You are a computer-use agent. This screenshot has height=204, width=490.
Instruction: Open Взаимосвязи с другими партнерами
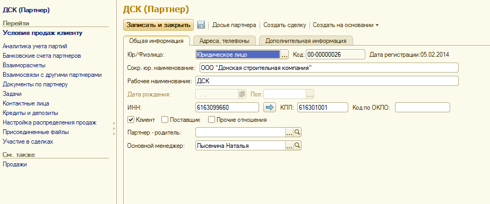[52, 75]
